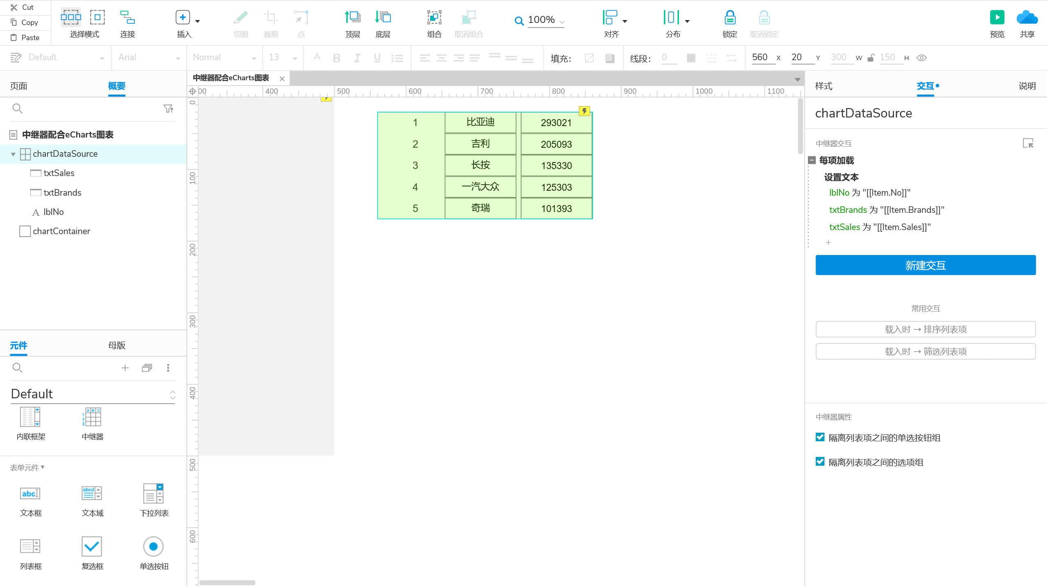Click the Copy command

(x=25, y=23)
